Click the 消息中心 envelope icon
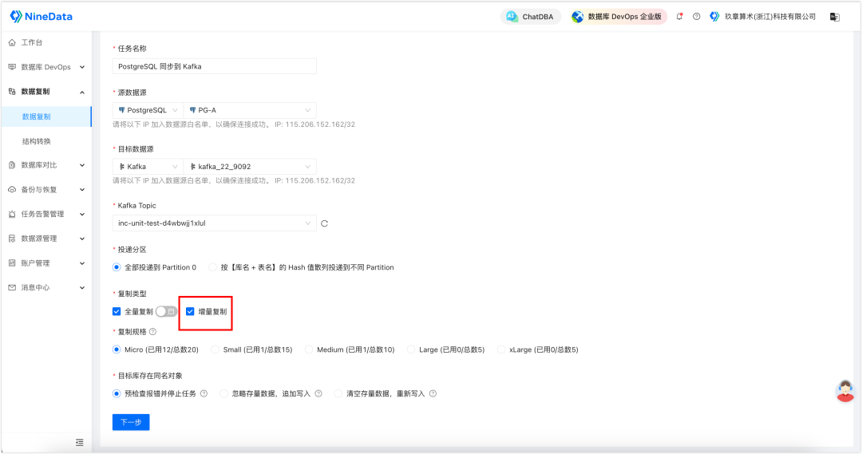Screen dimensions: 862x454 click(x=12, y=287)
